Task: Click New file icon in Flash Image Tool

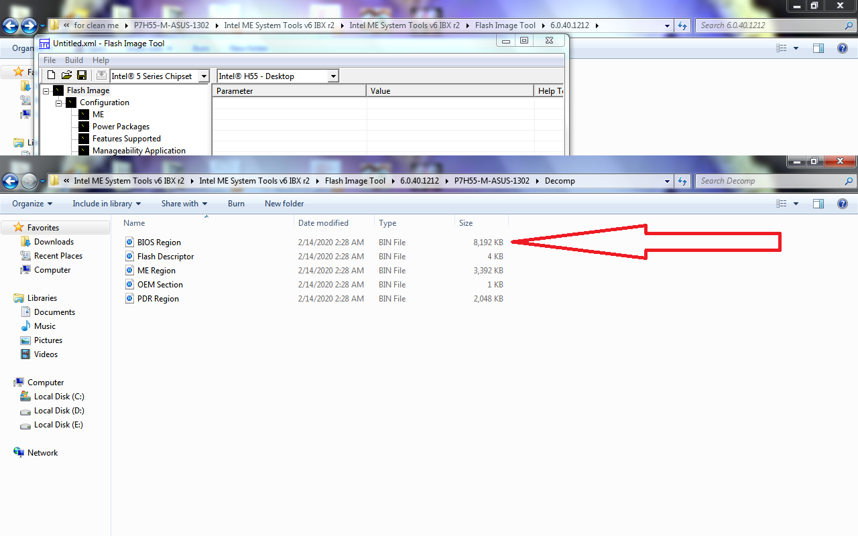Action: tap(51, 76)
